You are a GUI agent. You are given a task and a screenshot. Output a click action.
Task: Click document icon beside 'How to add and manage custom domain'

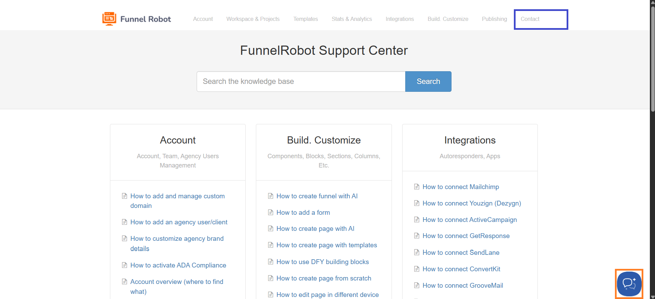tap(125, 196)
